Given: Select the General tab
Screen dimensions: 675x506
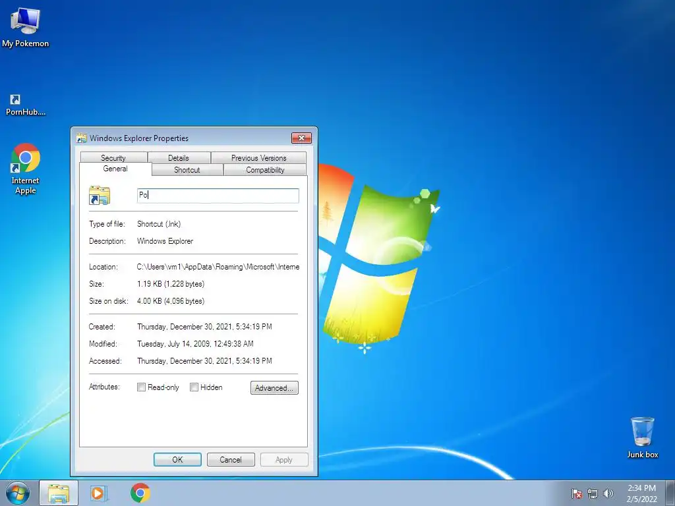Looking at the screenshot, I should click(115, 169).
